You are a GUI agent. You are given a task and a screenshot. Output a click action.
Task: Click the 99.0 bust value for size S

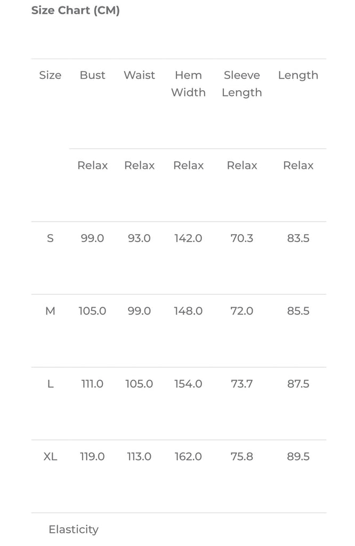92,238
